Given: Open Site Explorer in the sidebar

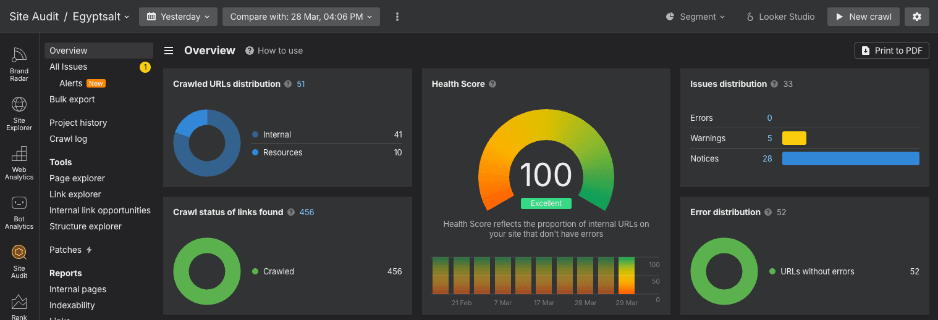Looking at the screenshot, I should pyautogui.click(x=19, y=113).
